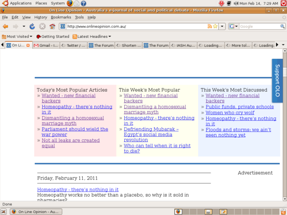Screen dimensions: 287x215
Task: Click the page scrollbar up arrow
Action: click(x=285, y=51)
